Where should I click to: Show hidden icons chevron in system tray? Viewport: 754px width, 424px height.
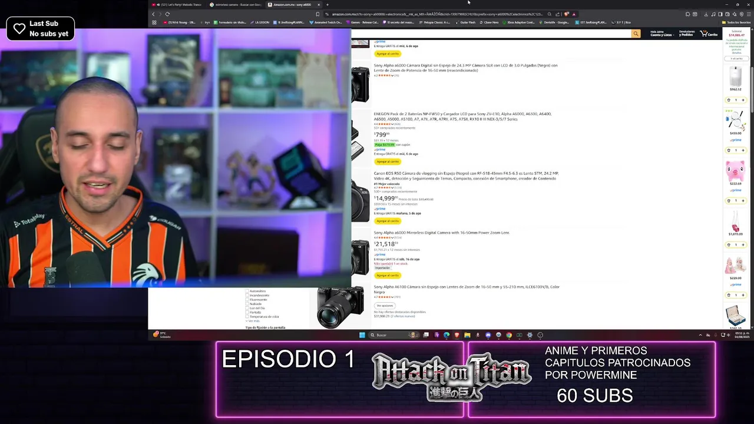[x=700, y=335]
